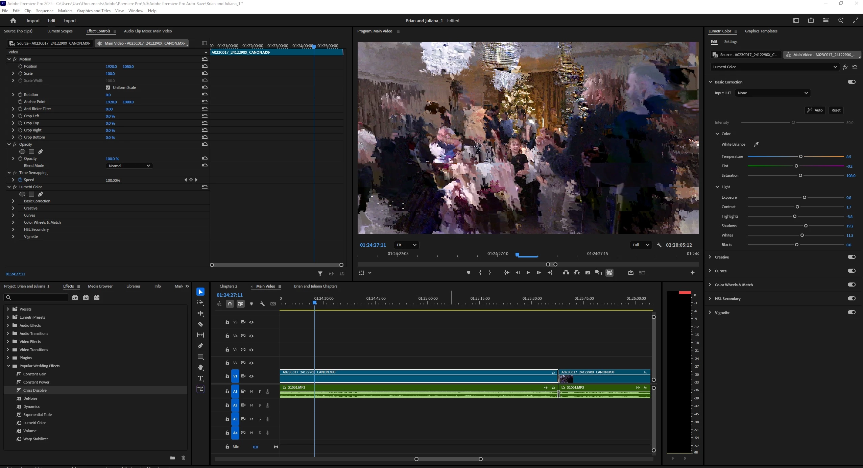
Task: Open the Input LUT dropdown
Action: point(772,93)
